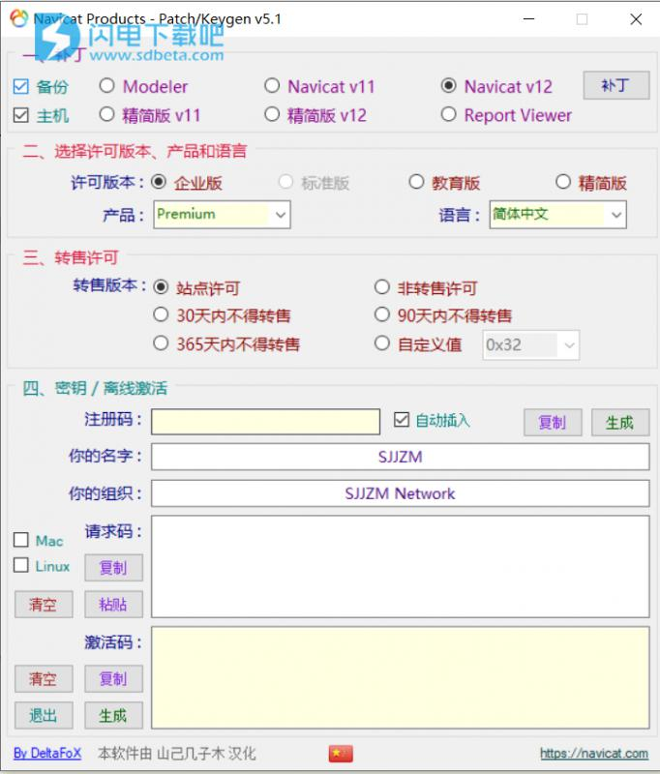Open the 0x32 custom value dropdown
660x774 pixels.
point(530,345)
